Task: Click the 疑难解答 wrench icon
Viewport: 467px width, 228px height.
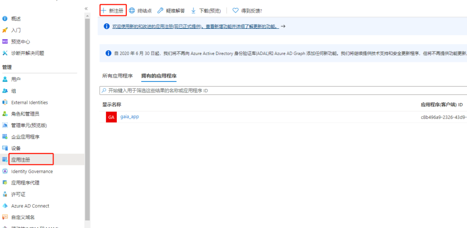Action: pos(160,11)
